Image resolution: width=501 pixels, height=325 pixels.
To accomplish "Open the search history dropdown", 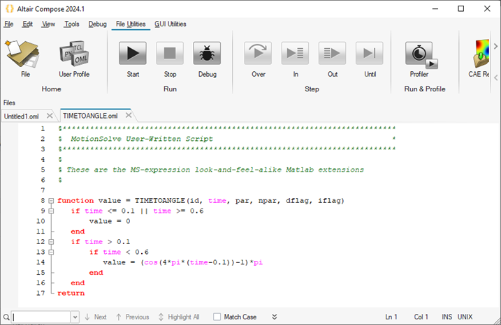I will click(x=75, y=317).
